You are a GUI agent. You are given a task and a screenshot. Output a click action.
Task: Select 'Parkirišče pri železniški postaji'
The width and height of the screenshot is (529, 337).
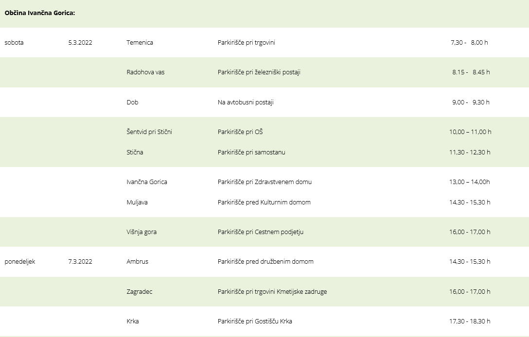click(259, 72)
